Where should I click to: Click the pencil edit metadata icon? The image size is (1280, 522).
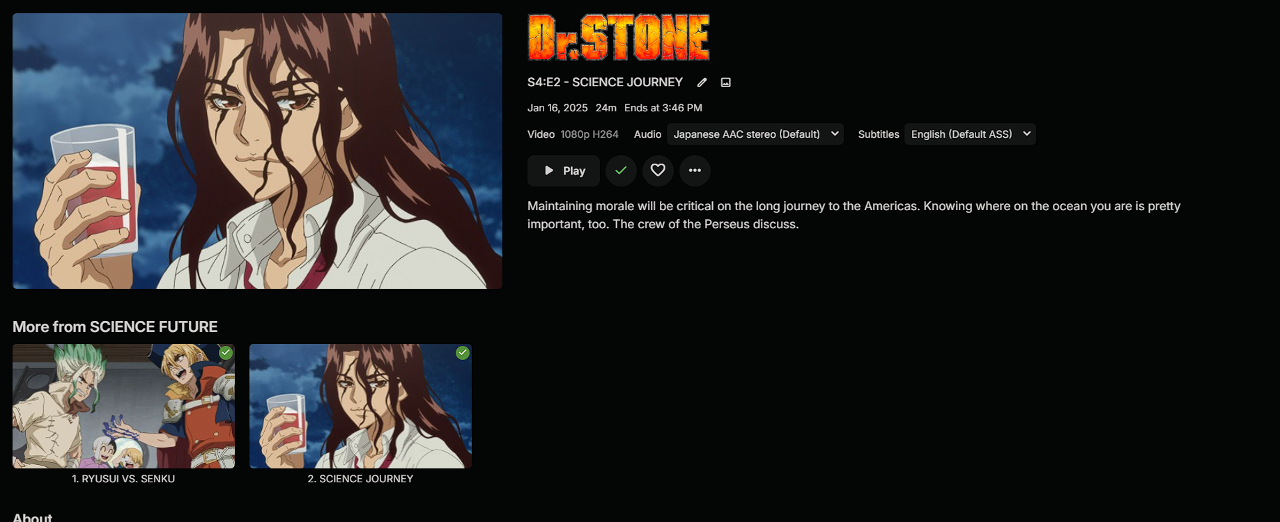[x=702, y=82]
